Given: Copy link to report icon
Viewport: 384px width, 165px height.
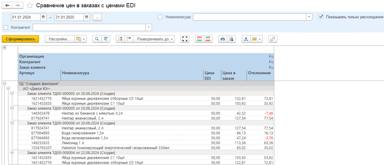Looking at the screenshot, I should tap(272, 39).
